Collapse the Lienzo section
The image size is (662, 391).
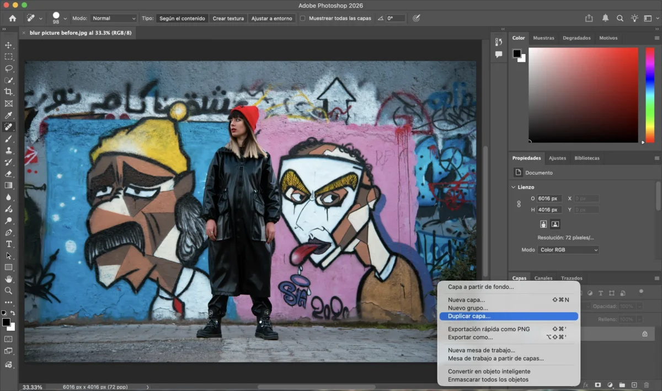[514, 187]
